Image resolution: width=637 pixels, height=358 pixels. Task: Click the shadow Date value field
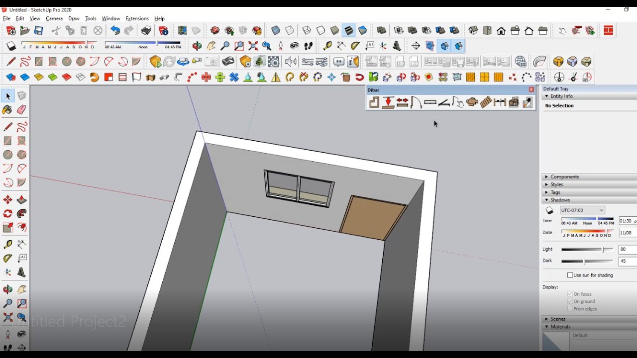click(628, 233)
